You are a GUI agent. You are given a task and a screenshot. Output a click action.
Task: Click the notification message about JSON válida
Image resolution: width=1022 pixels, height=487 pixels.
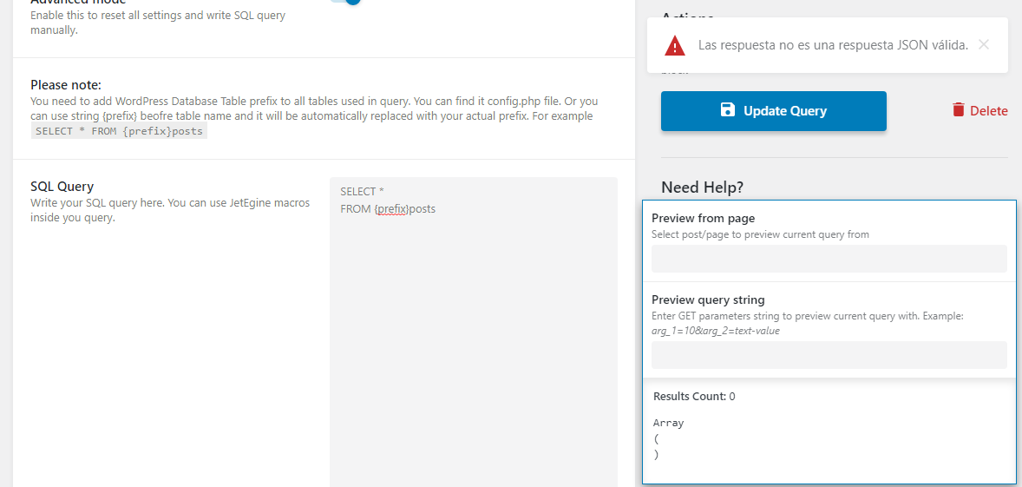pyautogui.click(x=833, y=45)
